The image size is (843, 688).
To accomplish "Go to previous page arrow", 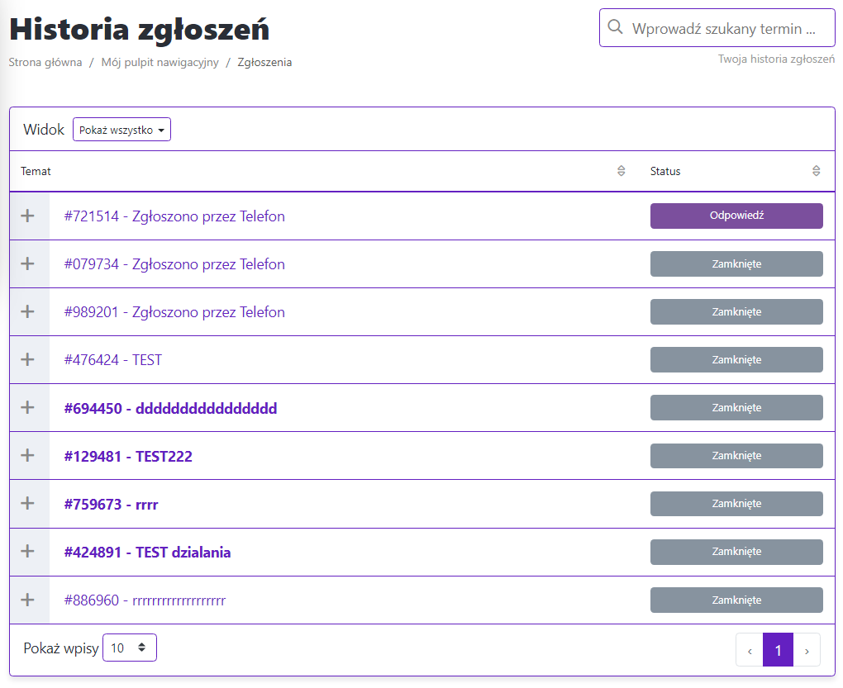I will [x=750, y=650].
